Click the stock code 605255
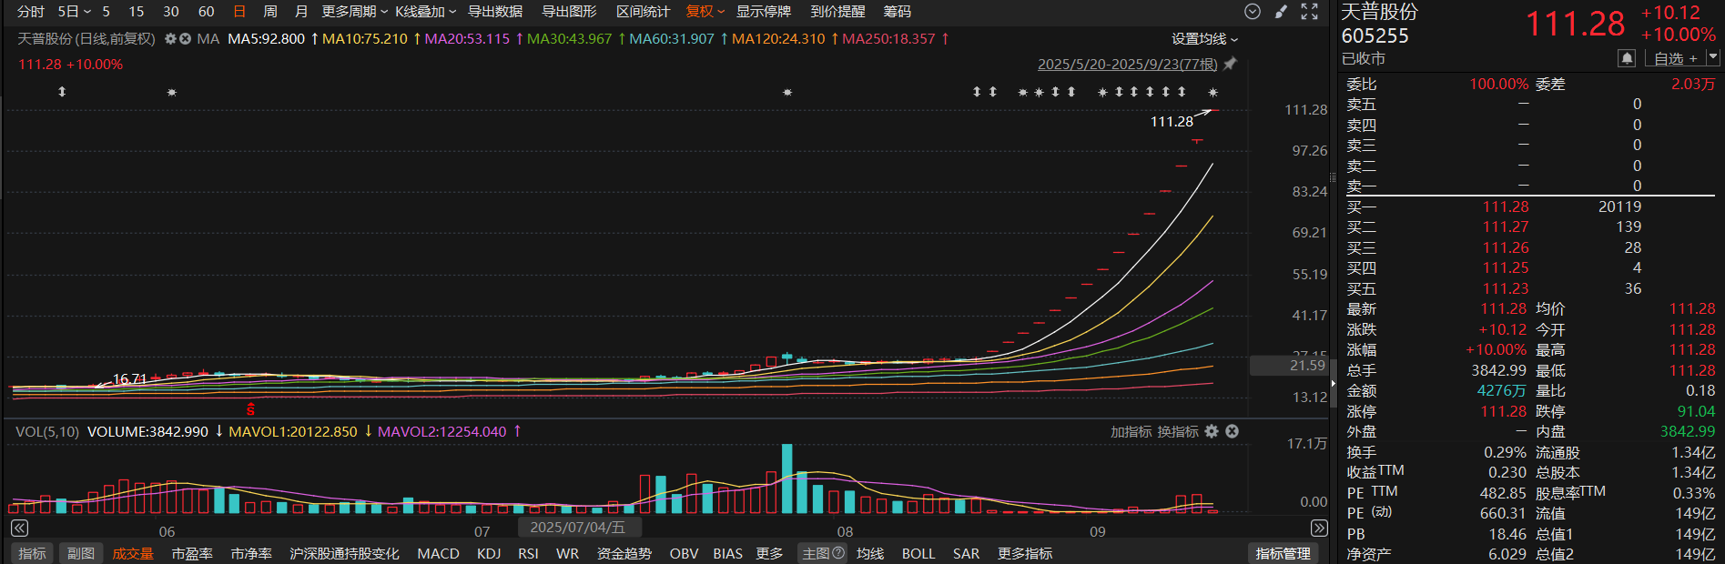The image size is (1725, 564). point(1375,36)
